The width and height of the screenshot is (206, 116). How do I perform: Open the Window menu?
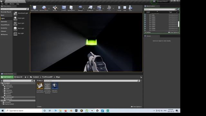12,4
